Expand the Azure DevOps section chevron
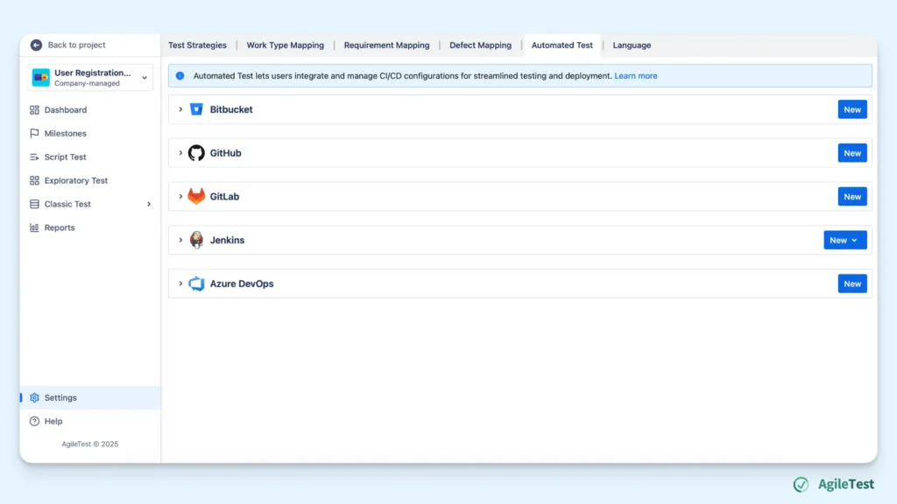897x504 pixels. 180,283
